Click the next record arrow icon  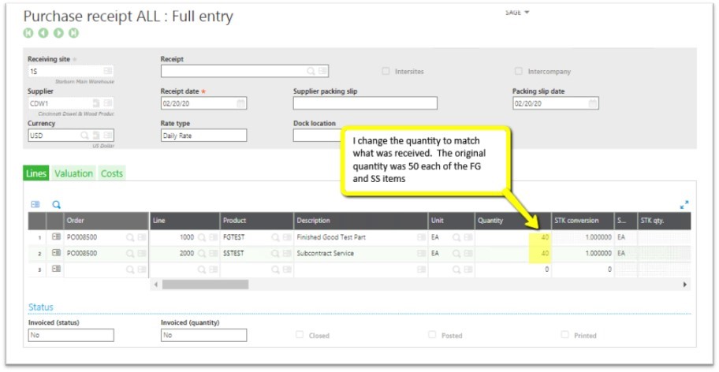point(58,33)
